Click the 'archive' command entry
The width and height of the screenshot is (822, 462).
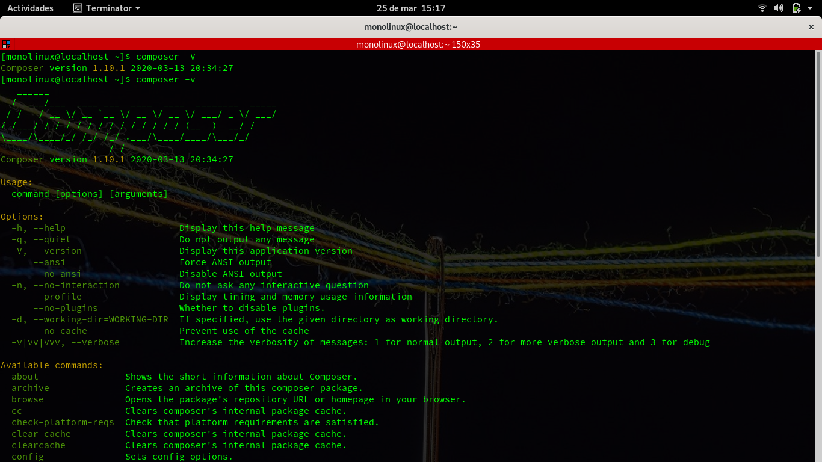pos(30,388)
